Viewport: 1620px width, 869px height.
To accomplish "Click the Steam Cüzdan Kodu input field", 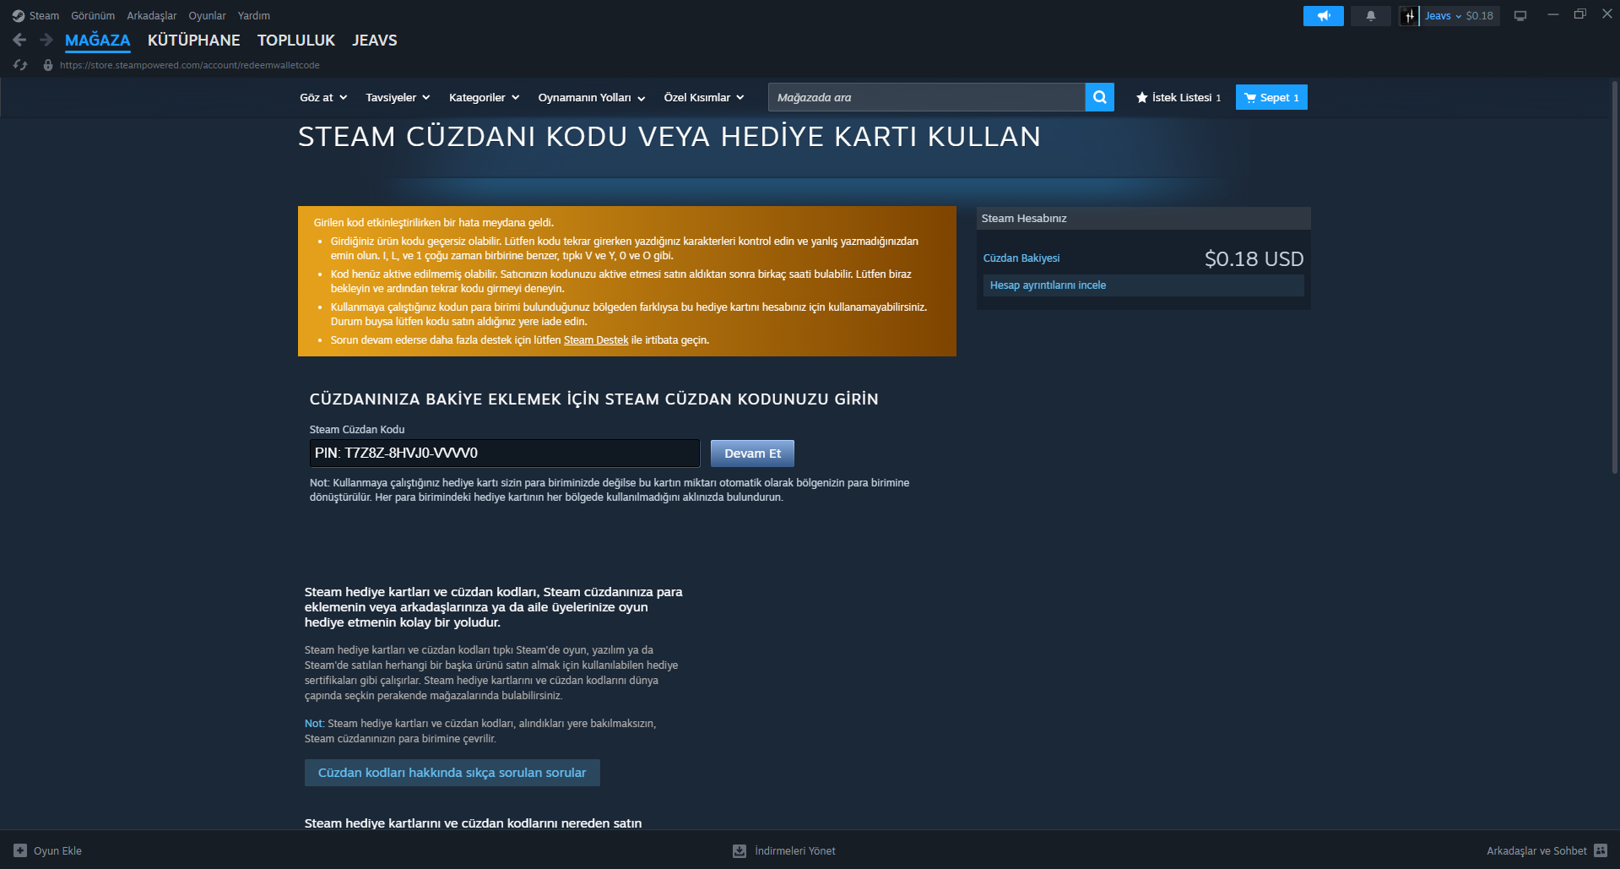I will [505, 454].
